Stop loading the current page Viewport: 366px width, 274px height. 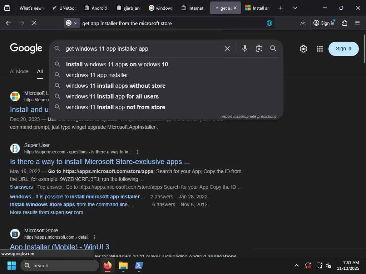(34, 23)
